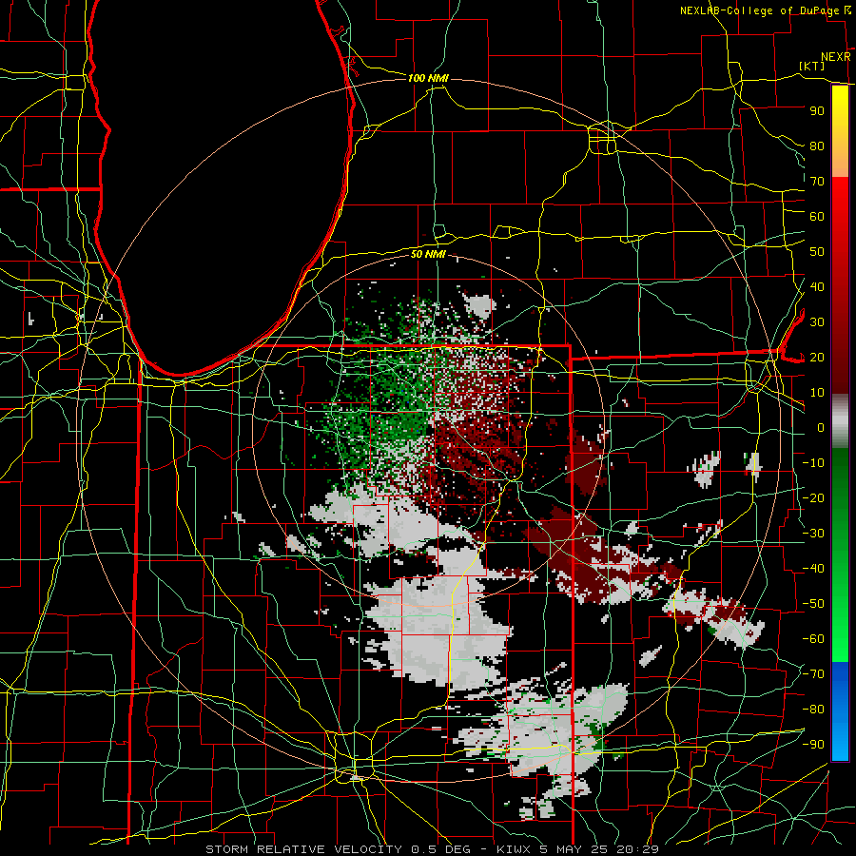Click the positive 90 scale value
This screenshot has width=856, height=856.
point(817,111)
